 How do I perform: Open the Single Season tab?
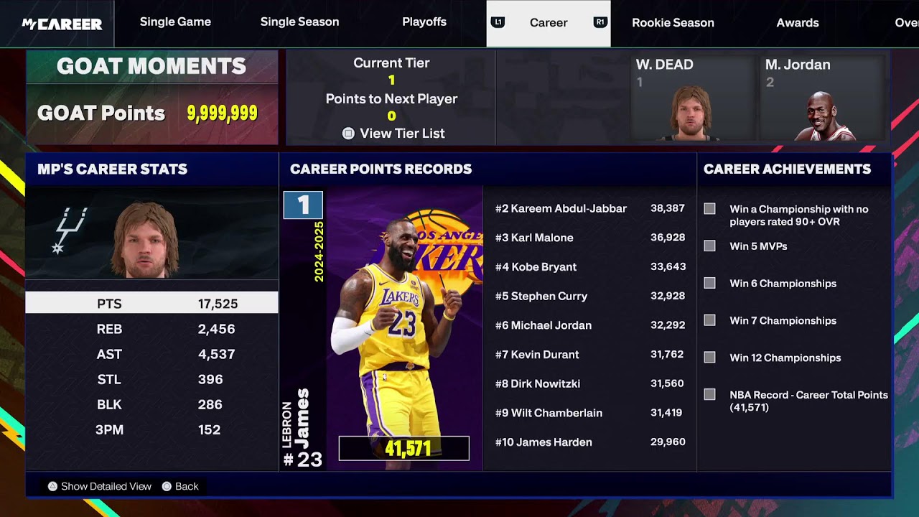299,22
